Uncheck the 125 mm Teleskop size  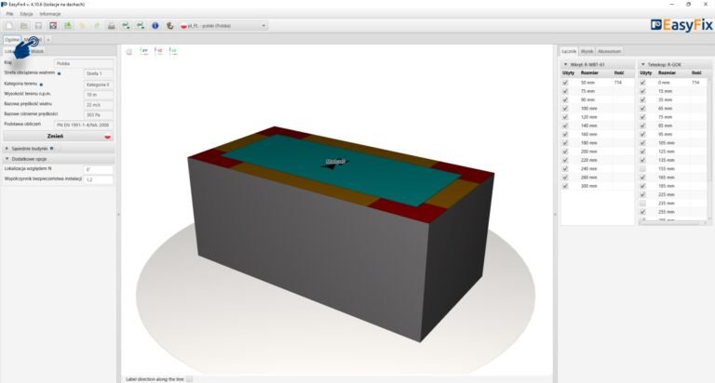coord(643,152)
